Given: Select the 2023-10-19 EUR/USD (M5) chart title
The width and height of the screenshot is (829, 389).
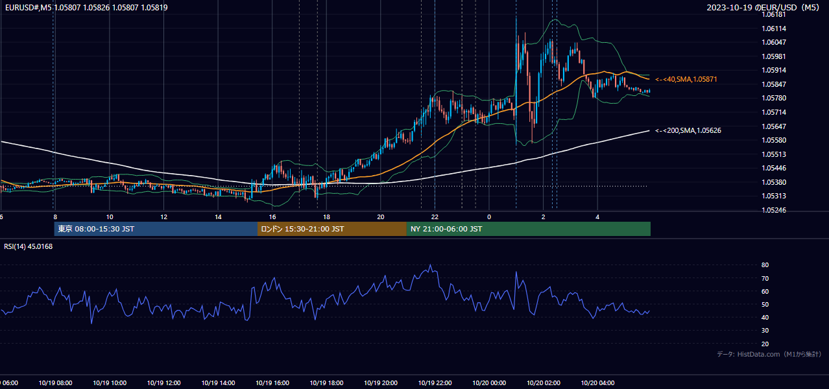Looking at the screenshot, I should pyautogui.click(x=764, y=8).
